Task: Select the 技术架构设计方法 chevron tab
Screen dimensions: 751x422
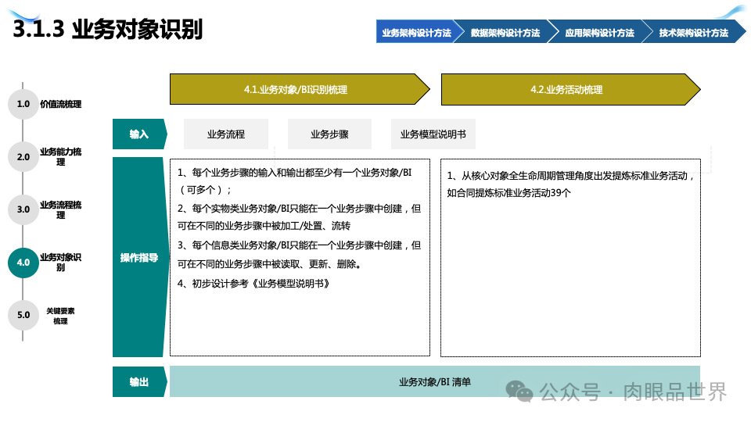Action: click(x=693, y=32)
